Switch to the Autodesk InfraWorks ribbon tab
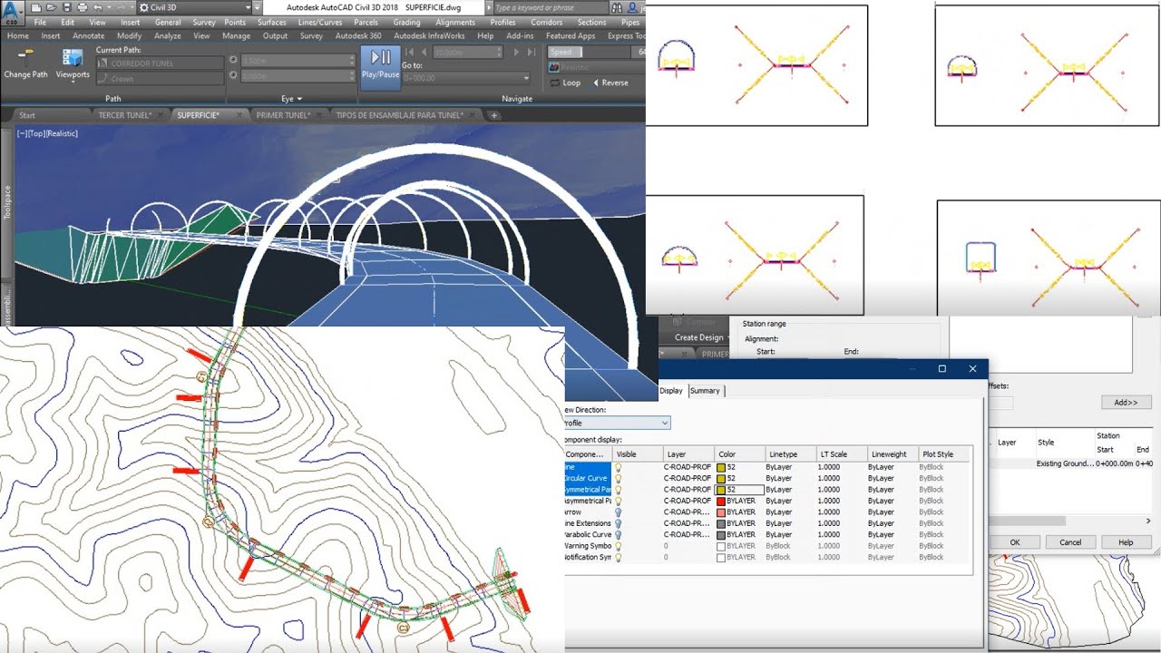 tap(429, 36)
